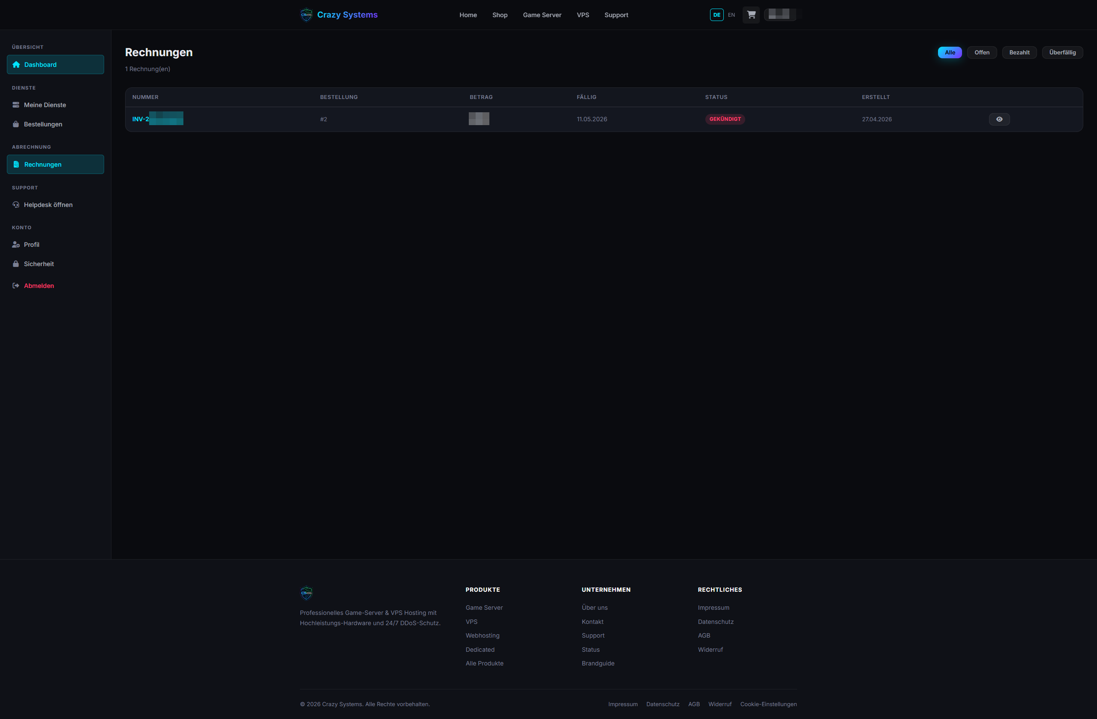The image size is (1097, 719).
Task: Click the Helpdesk headset icon
Action: 16,205
